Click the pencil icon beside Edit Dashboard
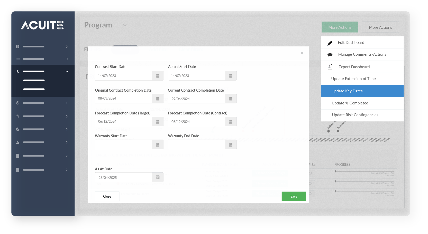This screenshot has height=234, width=428. tap(330, 43)
